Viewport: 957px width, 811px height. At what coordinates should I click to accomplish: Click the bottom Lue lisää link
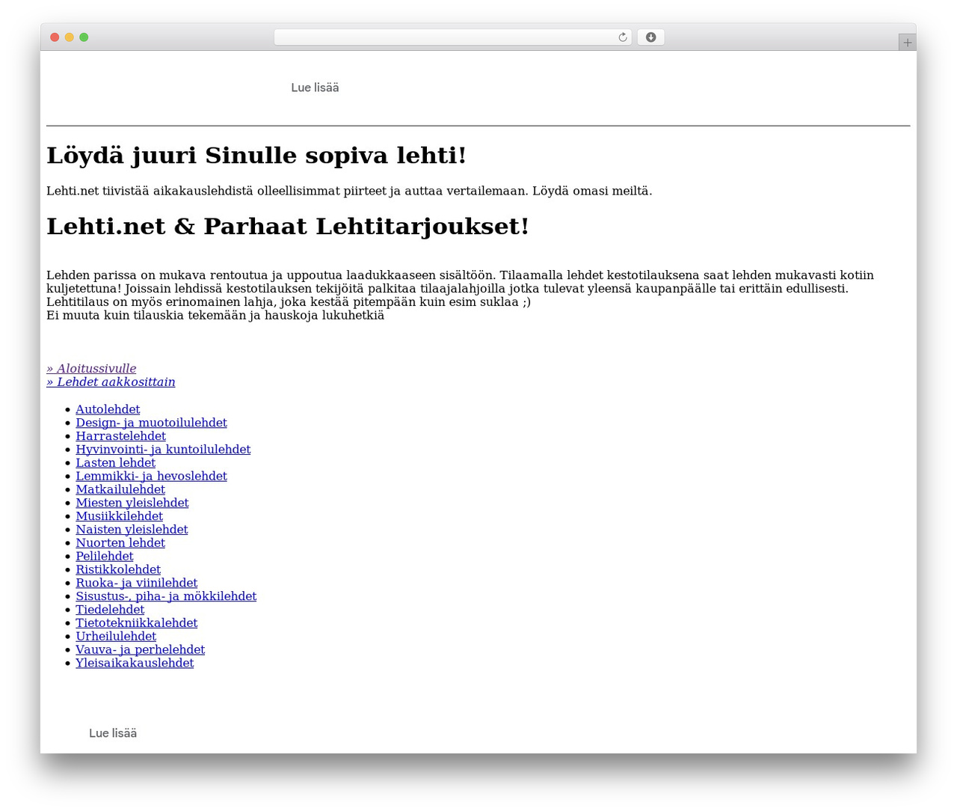click(x=113, y=733)
